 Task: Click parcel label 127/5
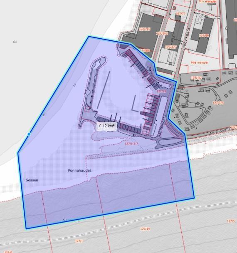click(231, 221)
